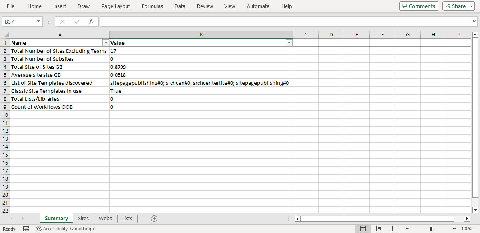Select column C header
This screenshot has height=233, width=480.
coord(305,35)
